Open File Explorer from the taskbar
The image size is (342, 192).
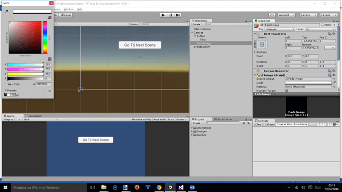pos(104,187)
